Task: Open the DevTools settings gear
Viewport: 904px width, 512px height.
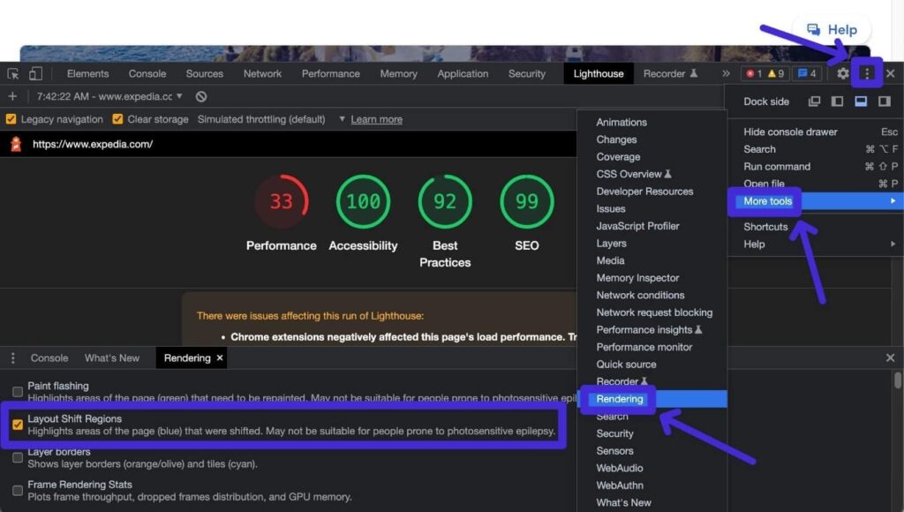Action: (843, 73)
